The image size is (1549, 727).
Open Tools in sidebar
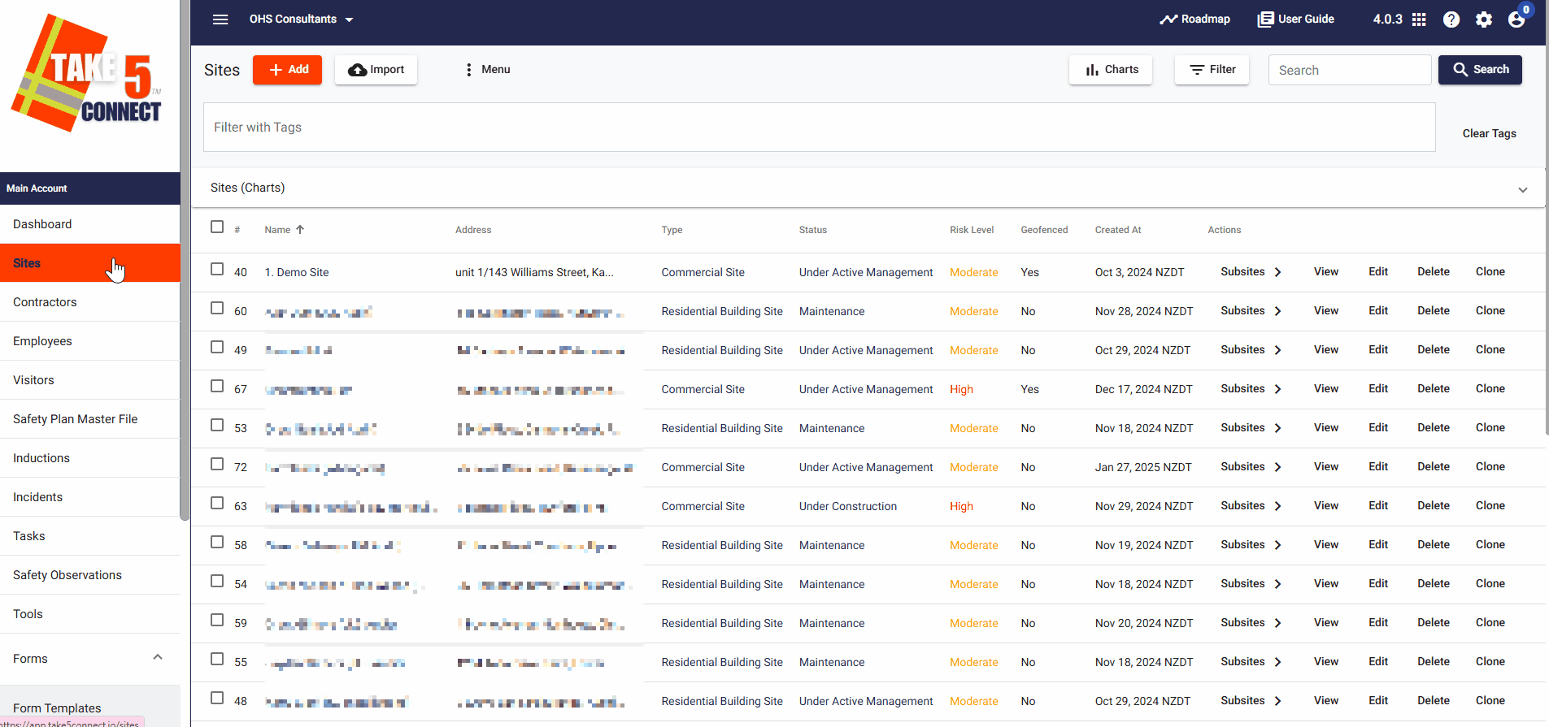[x=89, y=614]
